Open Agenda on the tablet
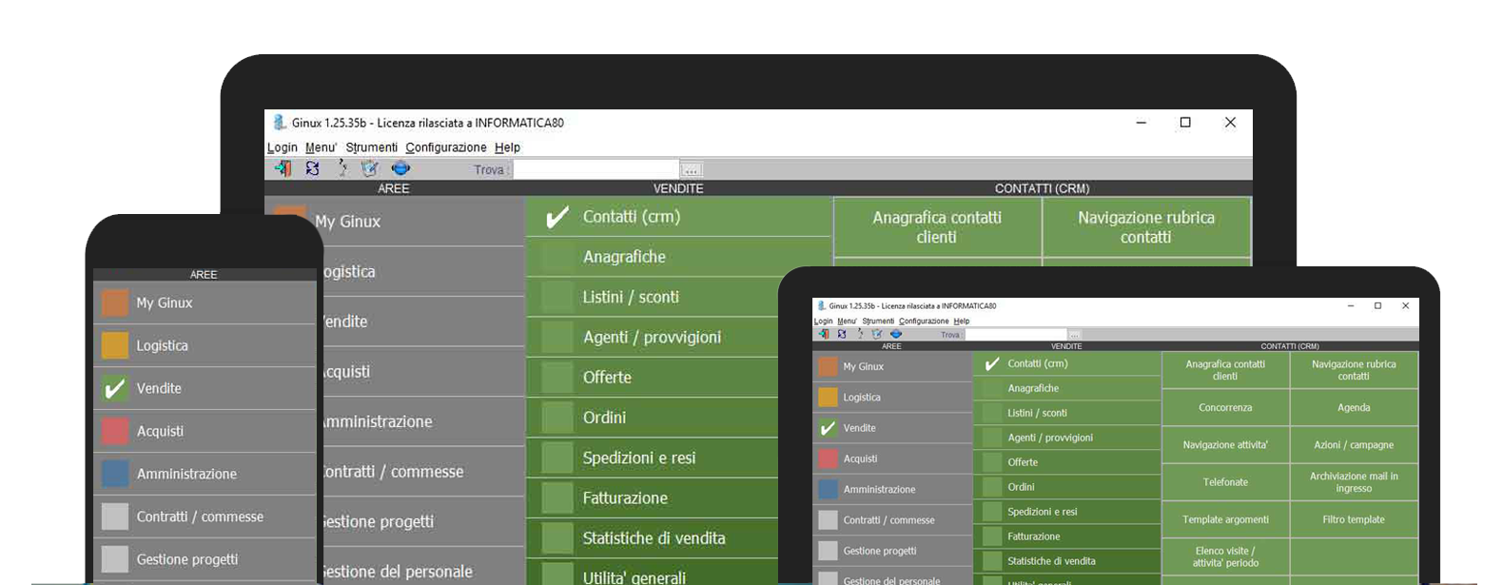1503x585 pixels. click(1354, 407)
